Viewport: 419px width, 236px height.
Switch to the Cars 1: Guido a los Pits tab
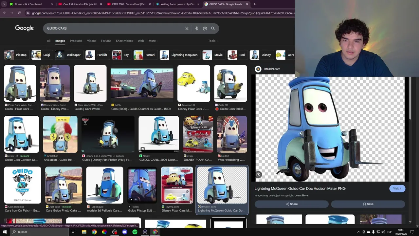80,4
